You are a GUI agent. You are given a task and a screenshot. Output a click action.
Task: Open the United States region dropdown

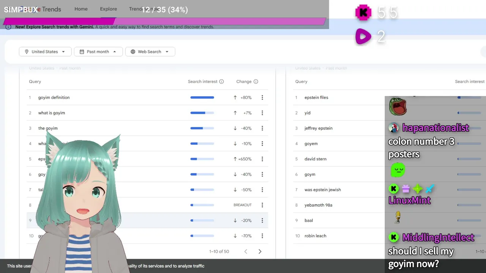(x=45, y=52)
